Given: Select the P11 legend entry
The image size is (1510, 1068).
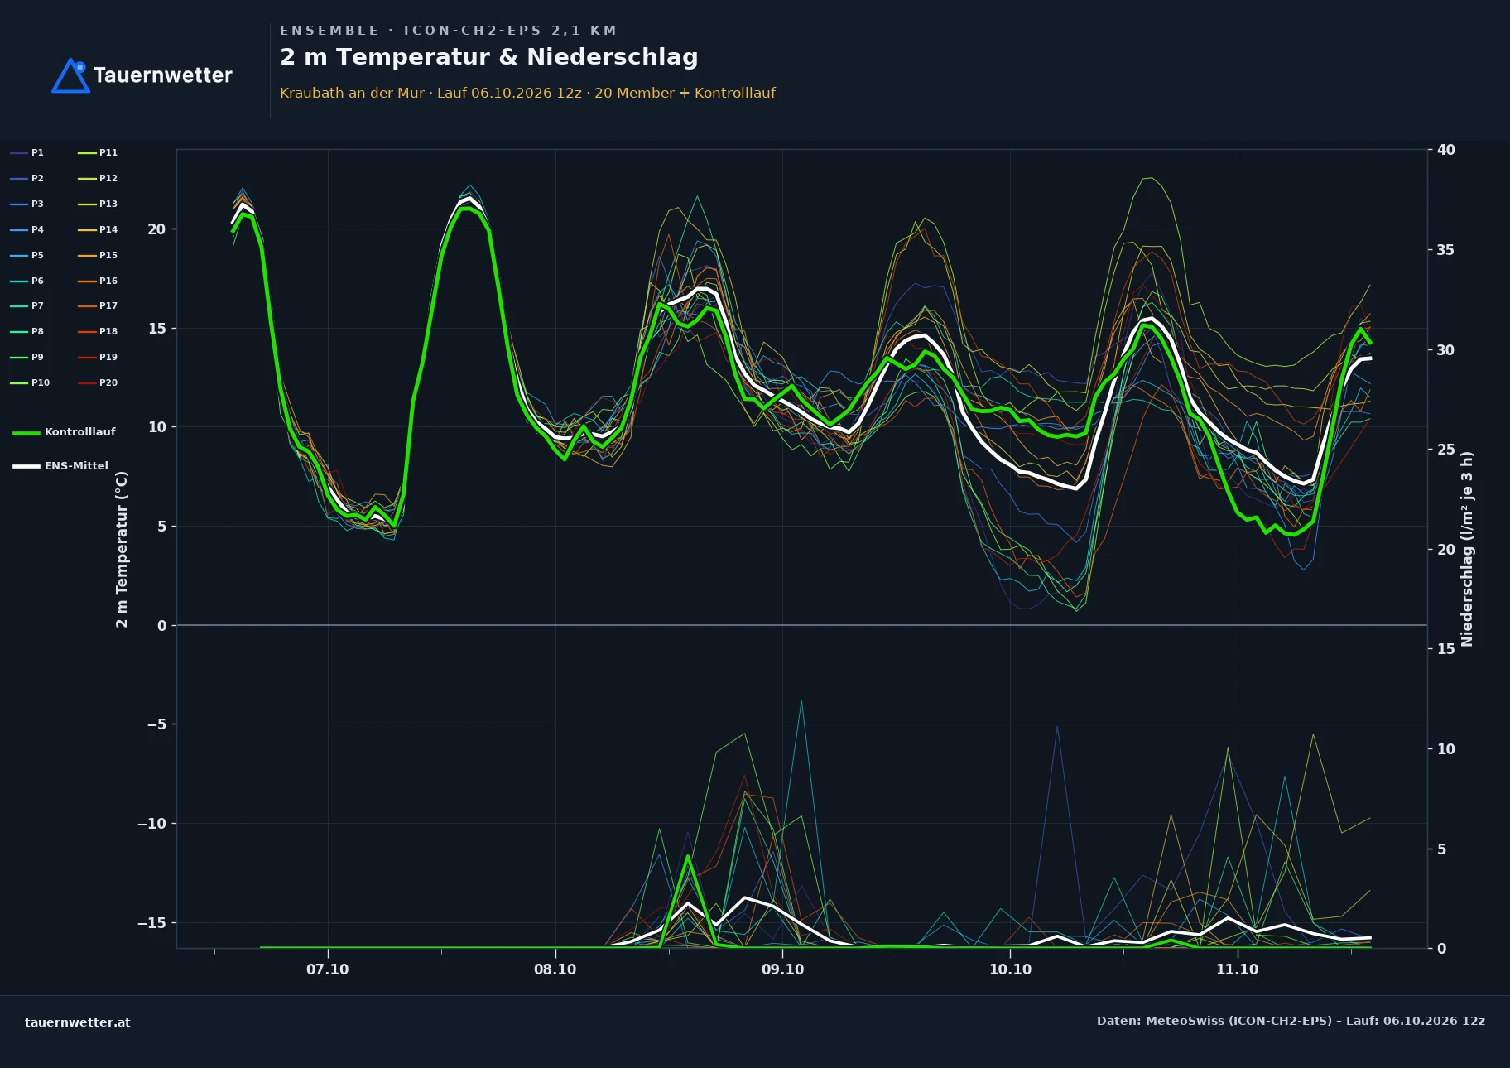Looking at the screenshot, I should [98, 152].
